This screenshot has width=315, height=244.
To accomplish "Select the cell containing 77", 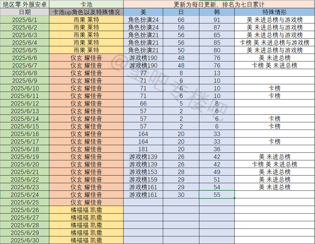I will 143,73.
